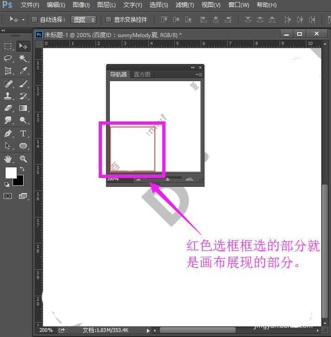
Task: Switch to the 直方图 tab
Action: click(x=142, y=74)
